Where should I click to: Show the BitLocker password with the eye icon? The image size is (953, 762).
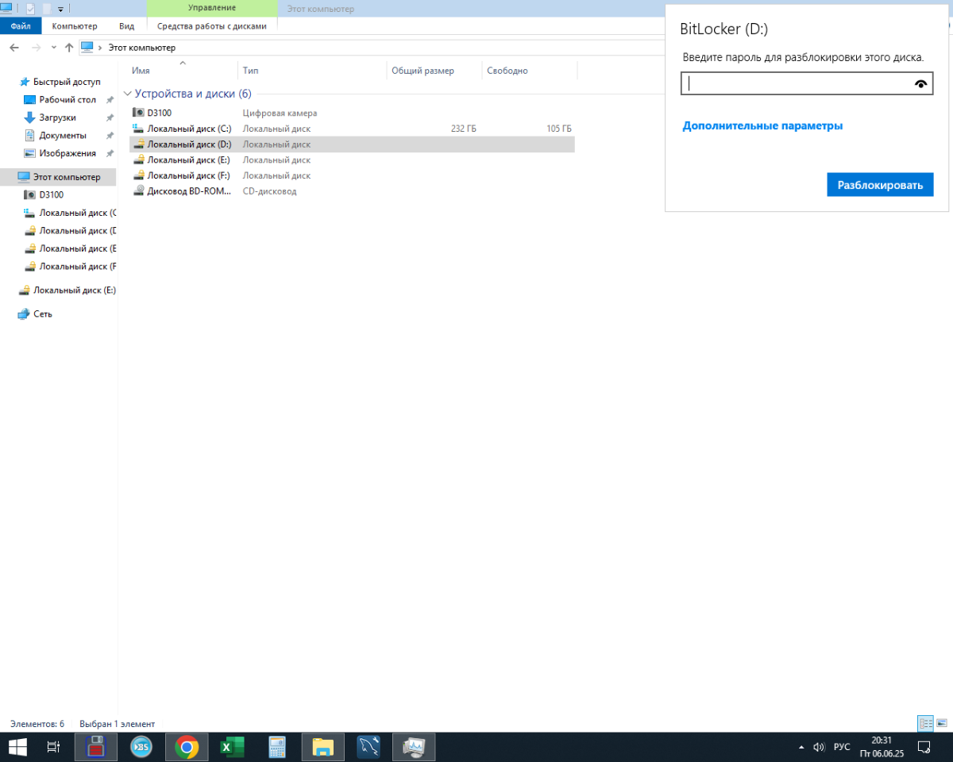[x=921, y=83]
